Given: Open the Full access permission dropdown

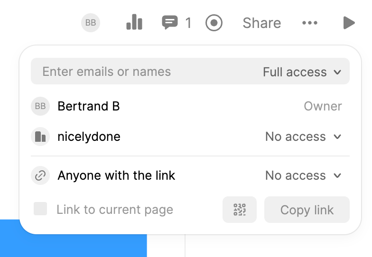Looking at the screenshot, I should click(x=302, y=72).
